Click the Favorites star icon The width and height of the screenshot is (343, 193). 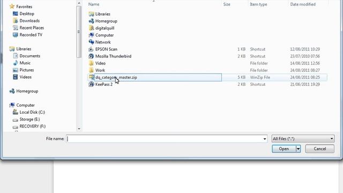point(12,6)
